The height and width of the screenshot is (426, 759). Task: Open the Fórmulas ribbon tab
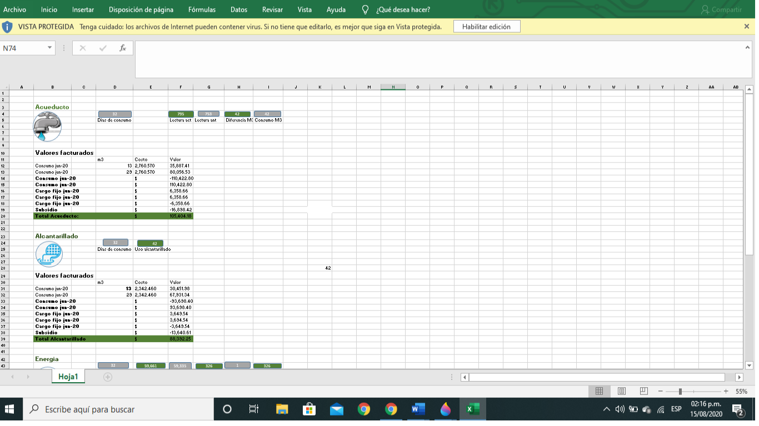pyautogui.click(x=202, y=9)
